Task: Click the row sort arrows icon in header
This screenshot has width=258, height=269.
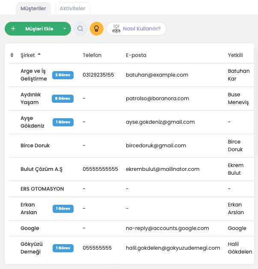Action: pyautogui.click(x=12, y=55)
